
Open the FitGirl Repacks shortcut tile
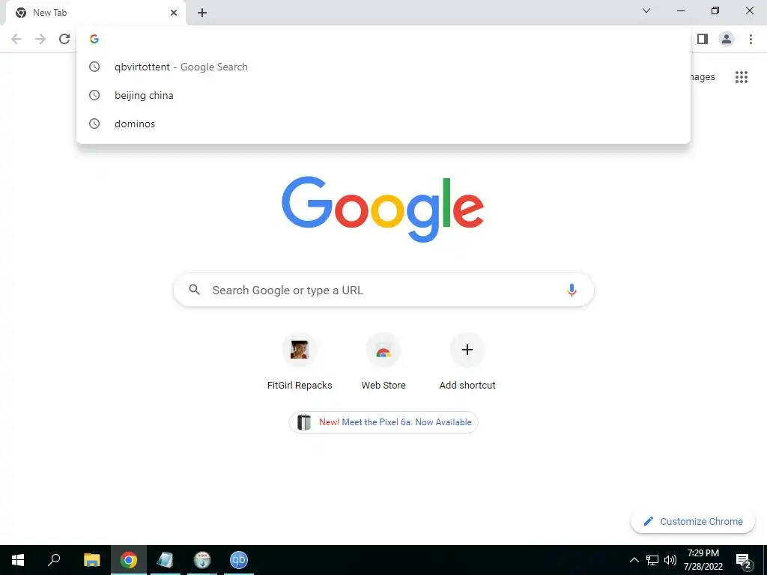[x=300, y=361]
